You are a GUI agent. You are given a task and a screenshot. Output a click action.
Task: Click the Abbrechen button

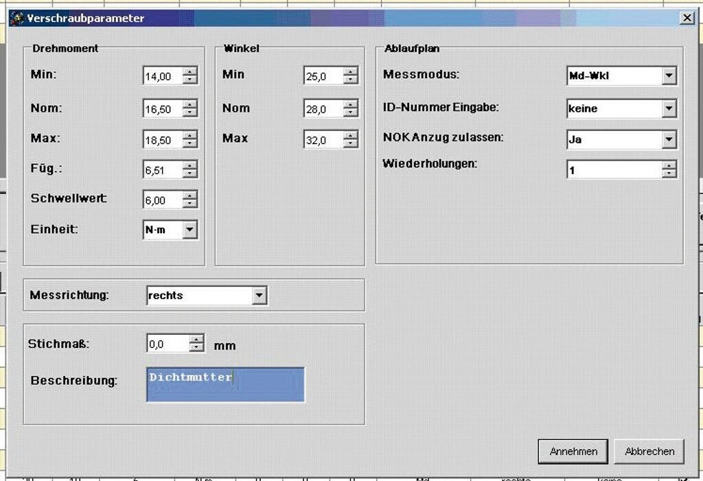pos(649,451)
